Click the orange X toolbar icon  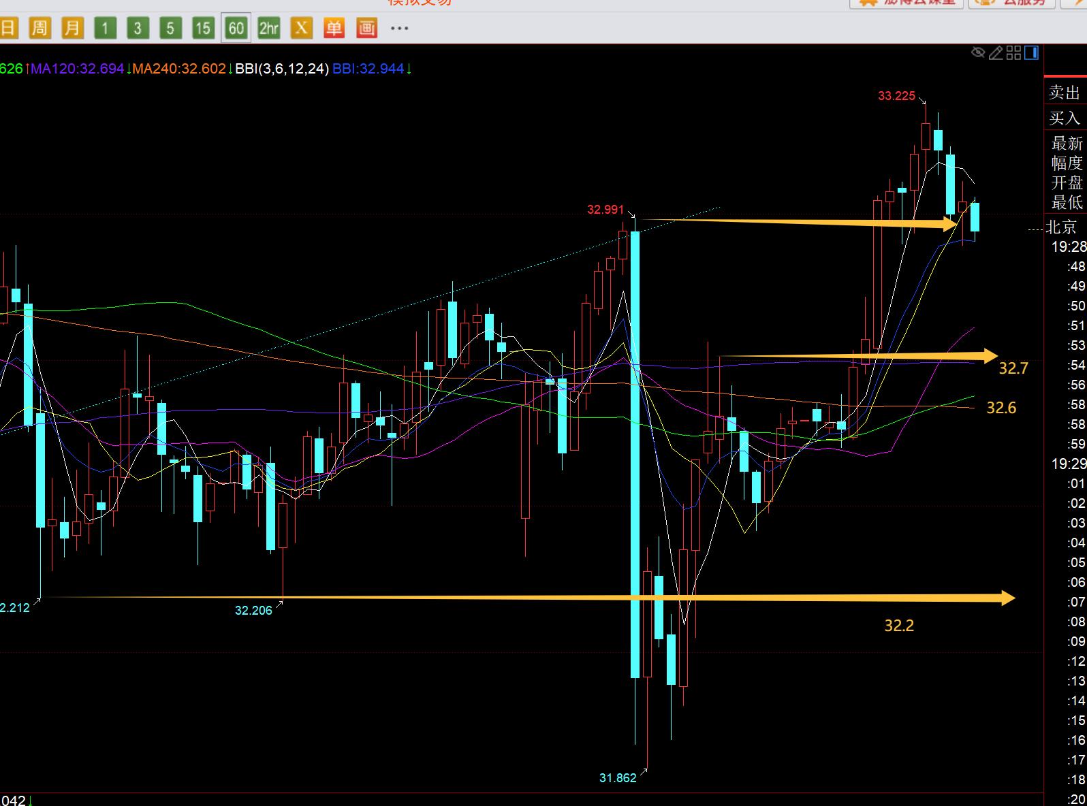(301, 28)
